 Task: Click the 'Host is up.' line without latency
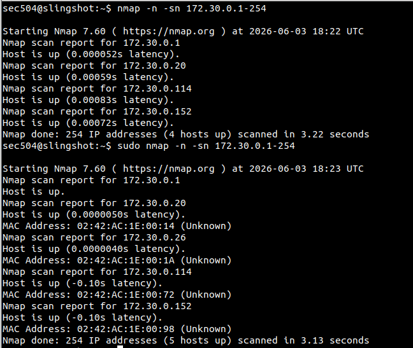[x=34, y=192]
